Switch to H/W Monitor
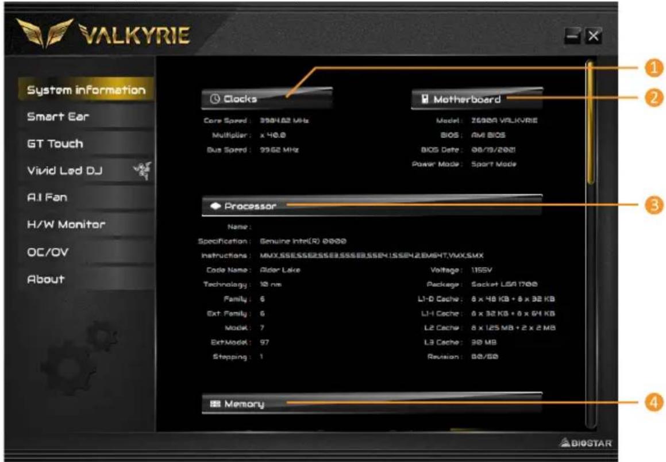The width and height of the screenshot is (666, 462). pyautogui.click(x=86, y=225)
